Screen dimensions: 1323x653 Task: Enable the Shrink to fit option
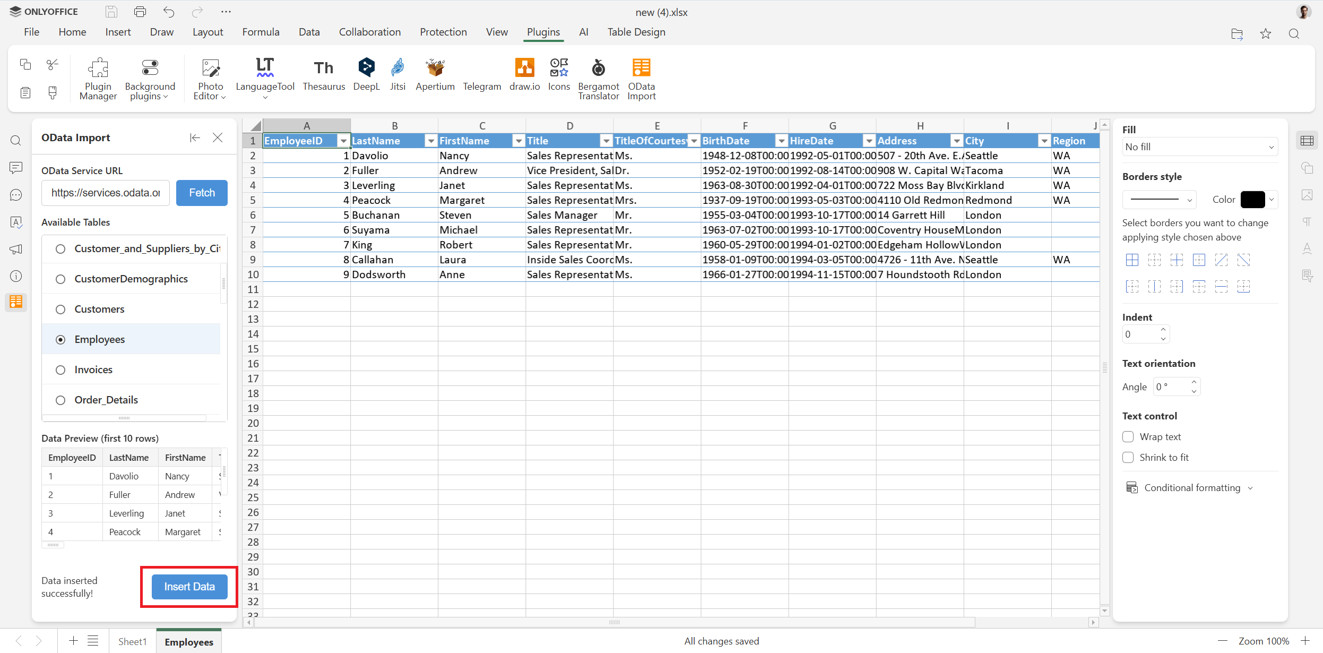tap(1129, 457)
